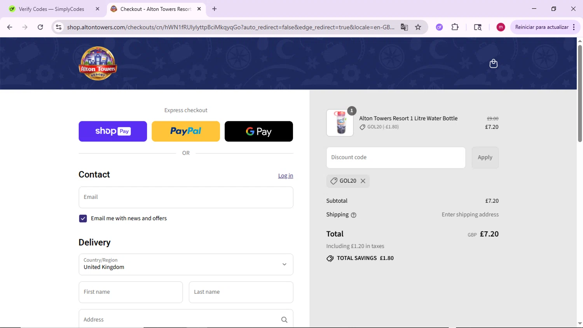The width and height of the screenshot is (583, 328).
Task: Open the translate page icon
Action: (x=404, y=27)
